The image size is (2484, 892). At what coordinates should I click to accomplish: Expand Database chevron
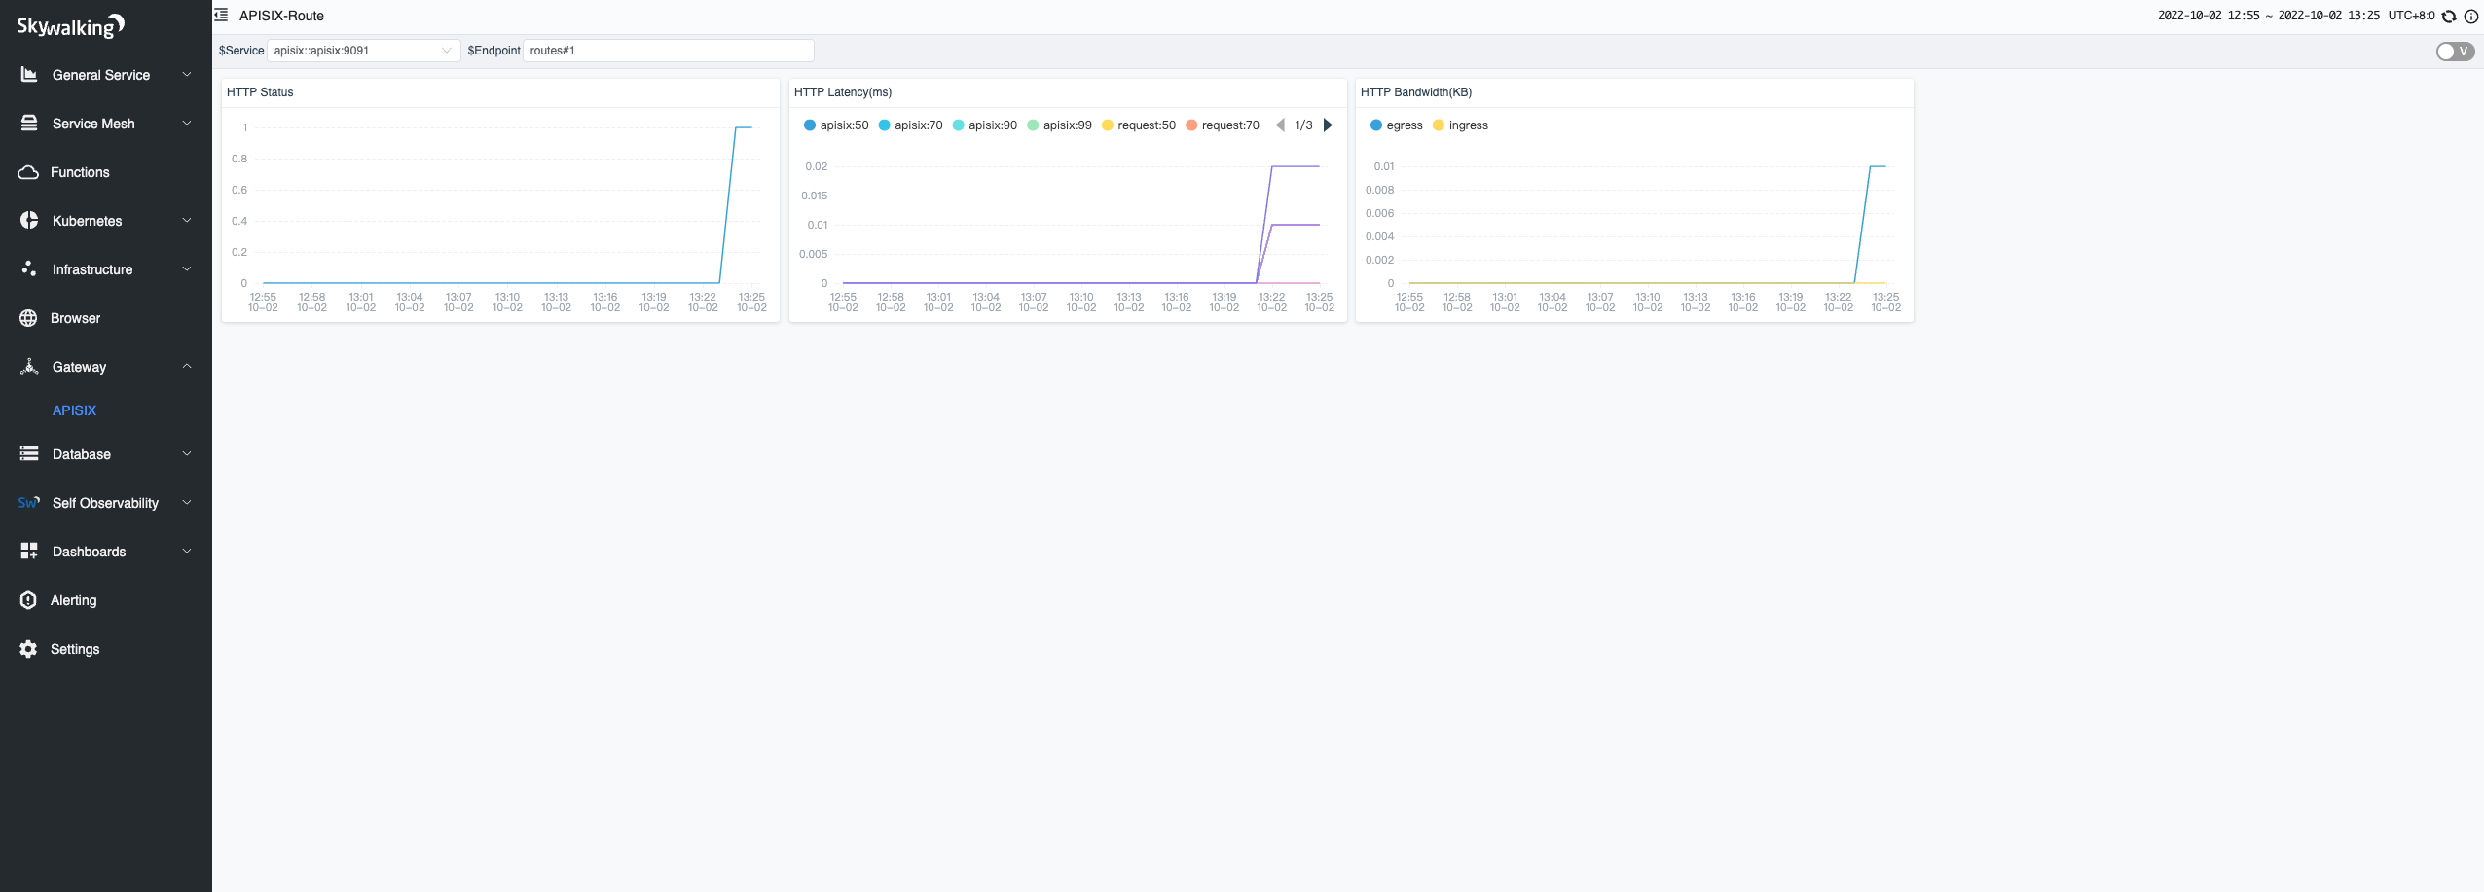pos(187,454)
